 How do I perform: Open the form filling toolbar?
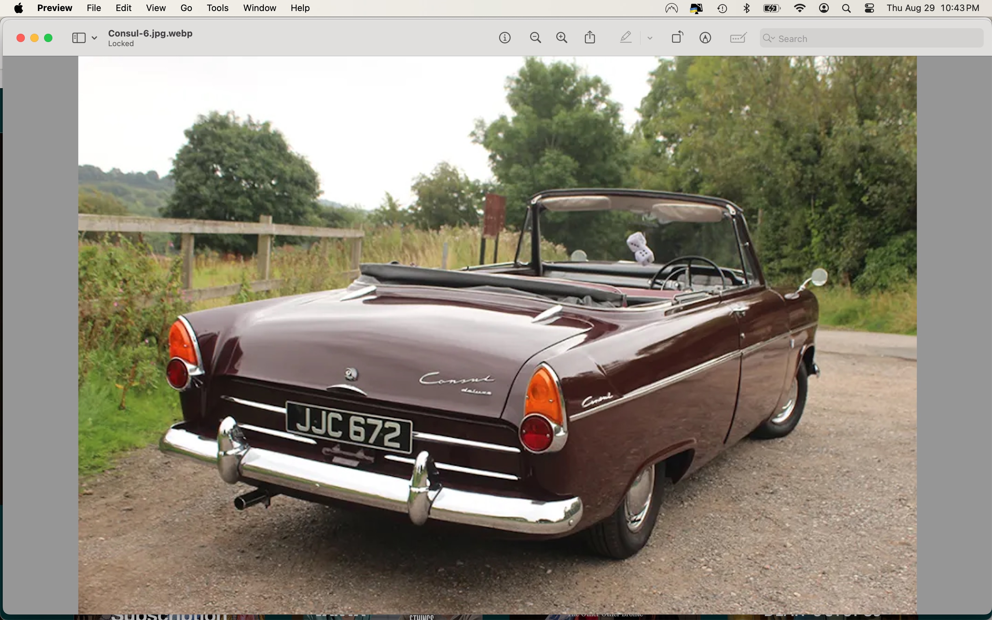click(x=738, y=38)
